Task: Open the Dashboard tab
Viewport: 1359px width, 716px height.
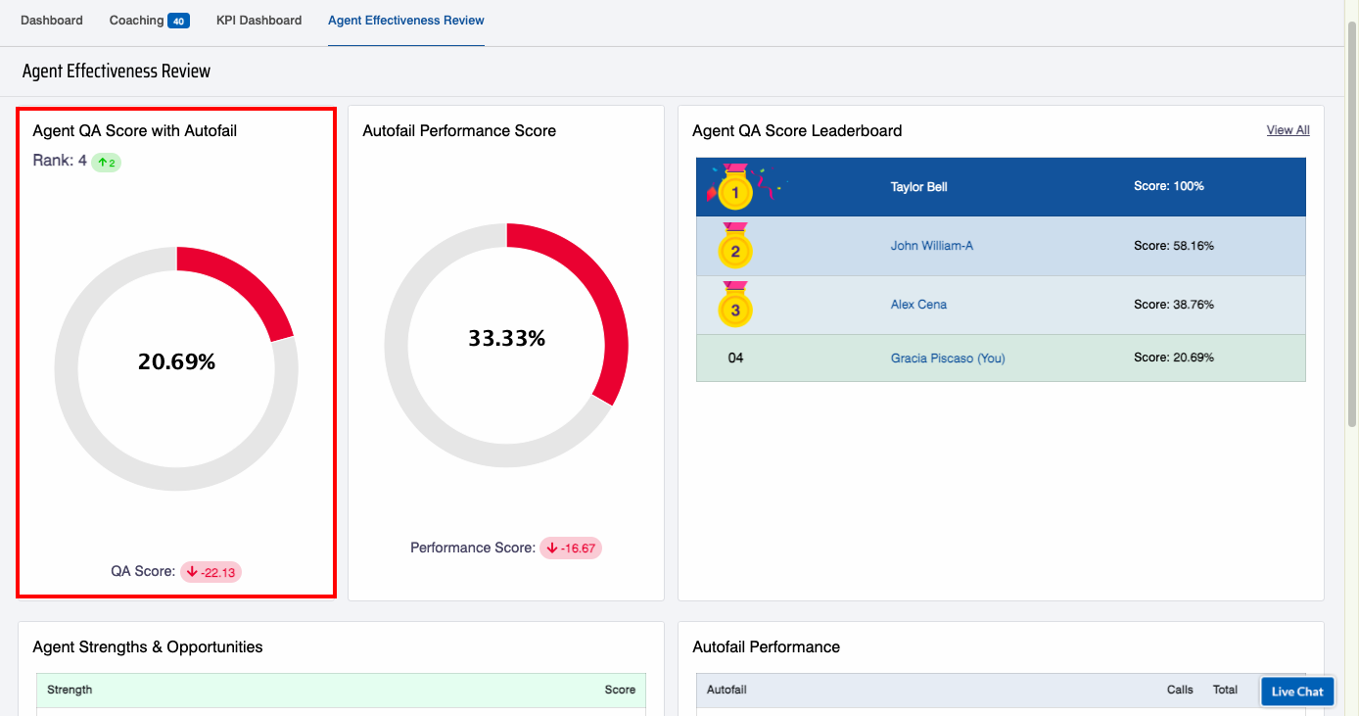Action: tap(52, 21)
